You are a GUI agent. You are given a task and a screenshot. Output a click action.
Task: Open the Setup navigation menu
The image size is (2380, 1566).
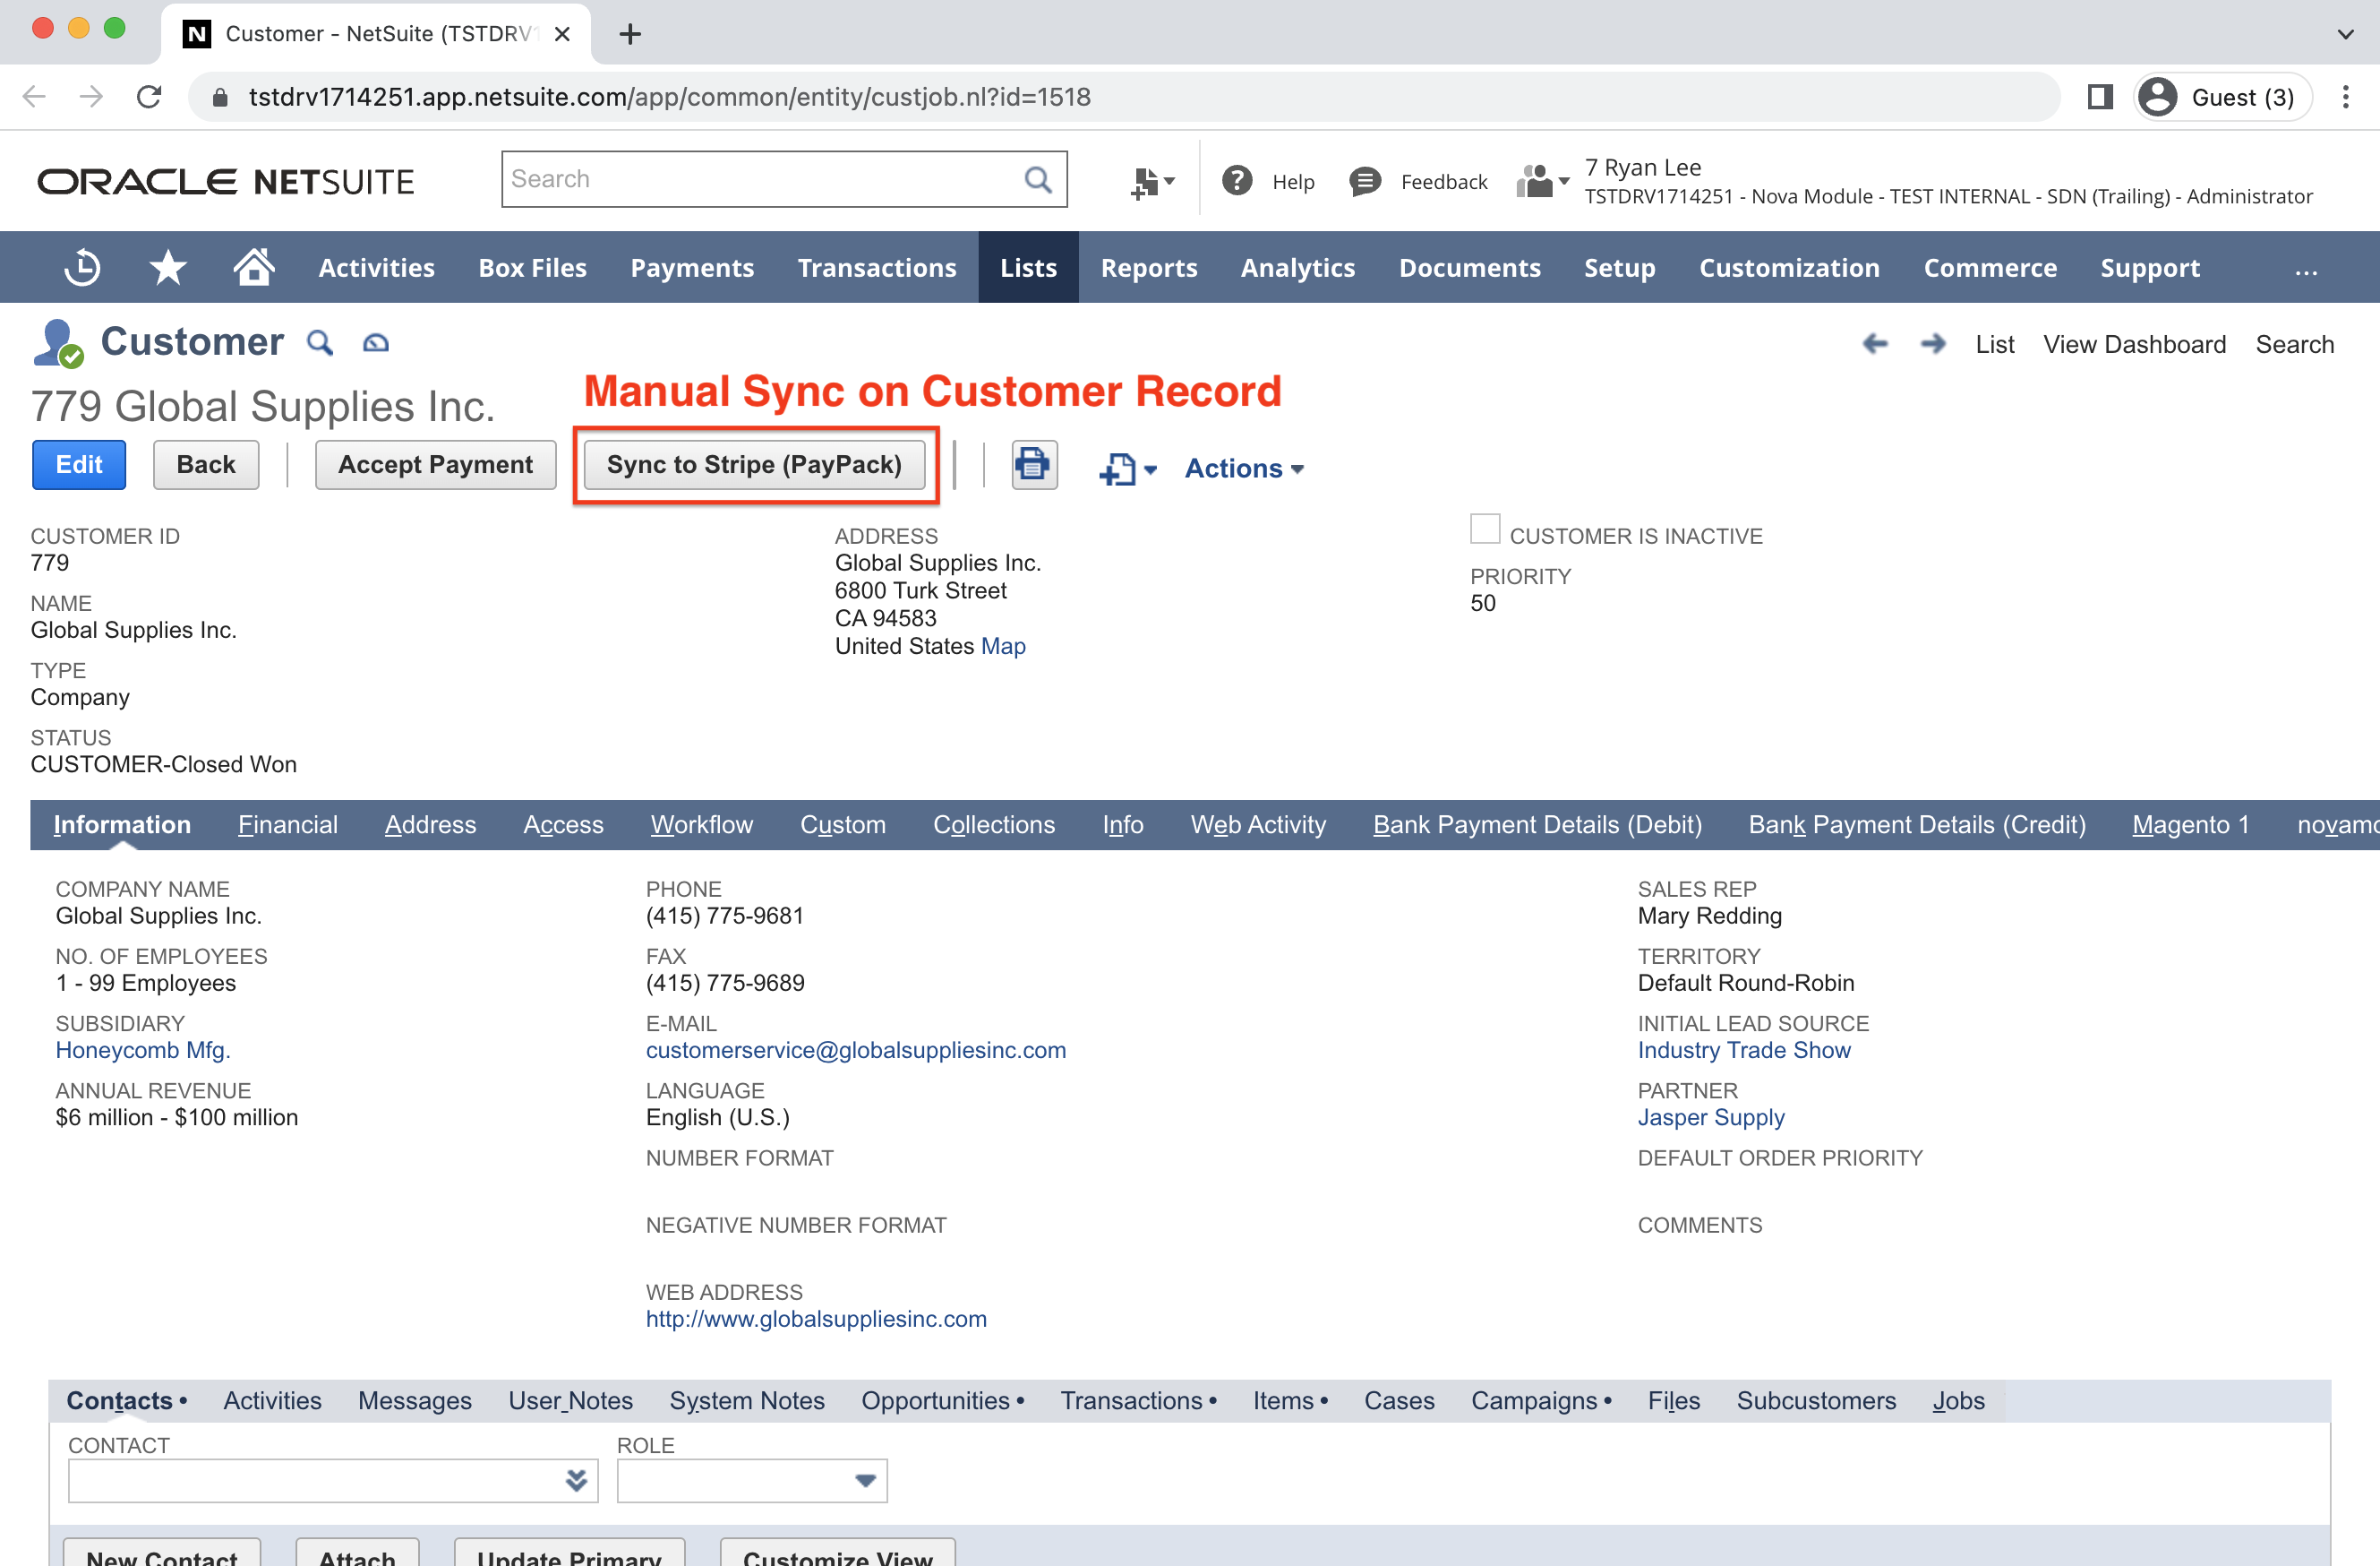tap(1619, 267)
